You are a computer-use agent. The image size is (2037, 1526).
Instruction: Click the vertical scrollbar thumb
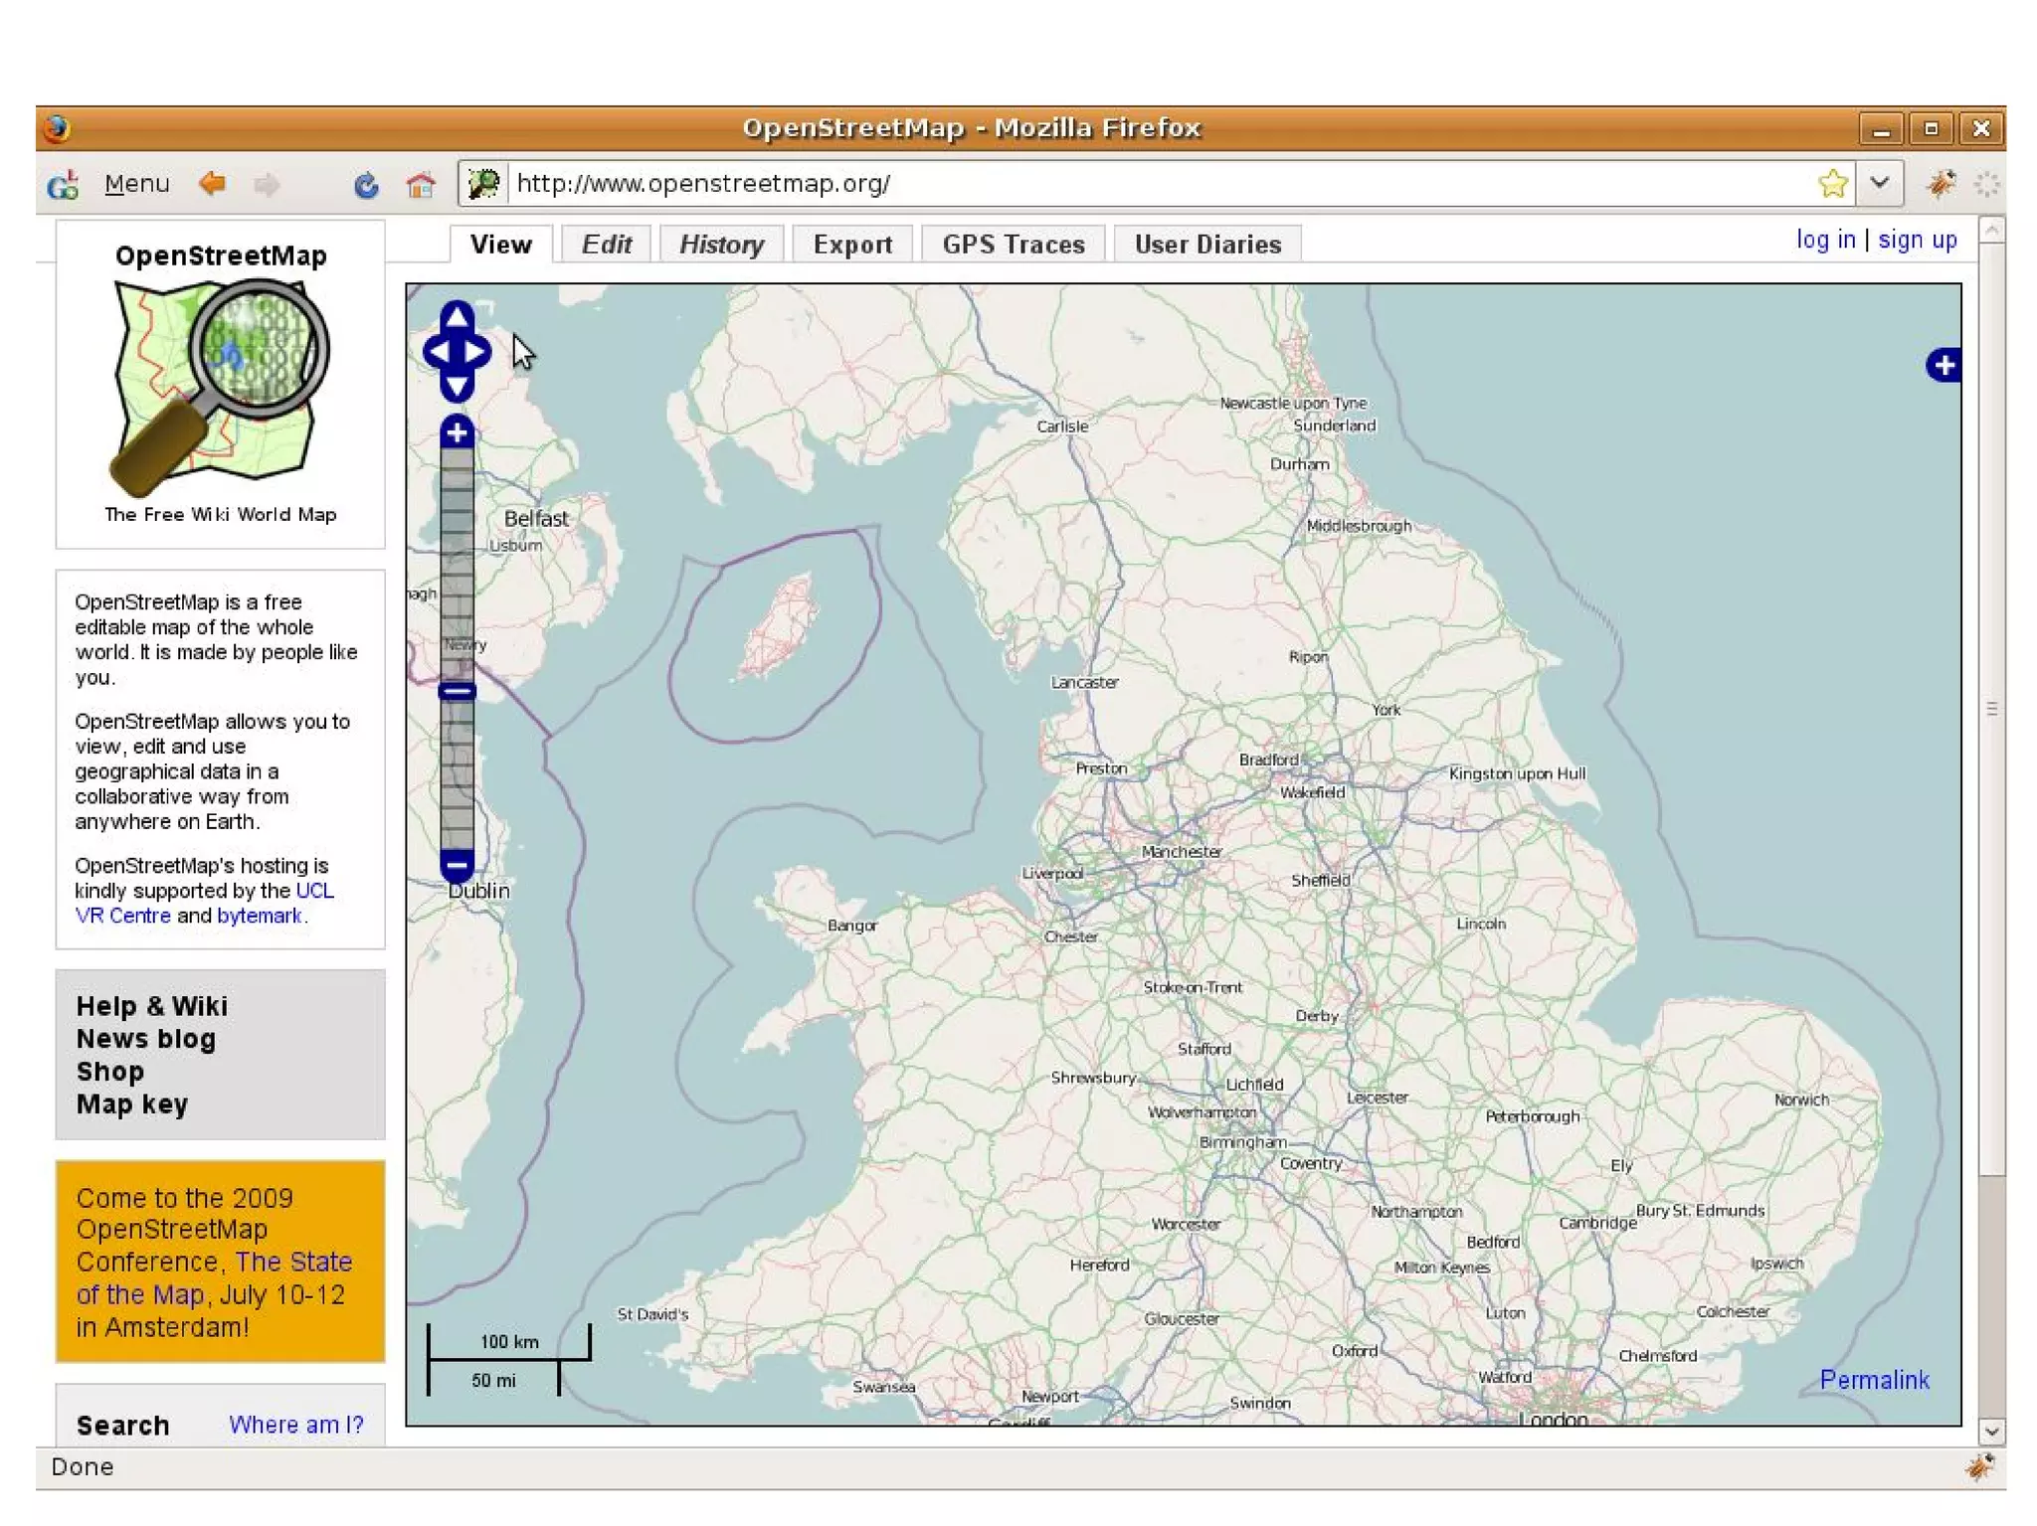1991,708
